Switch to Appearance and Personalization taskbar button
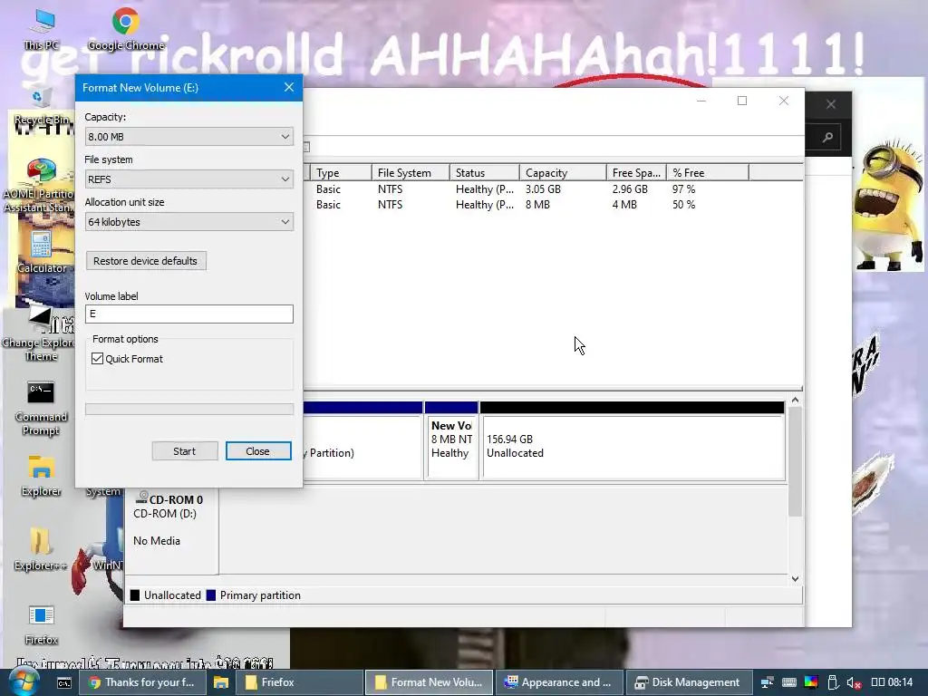 558,682
